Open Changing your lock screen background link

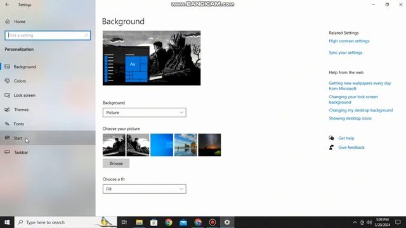pyautogui.click(x=353, y=99)
